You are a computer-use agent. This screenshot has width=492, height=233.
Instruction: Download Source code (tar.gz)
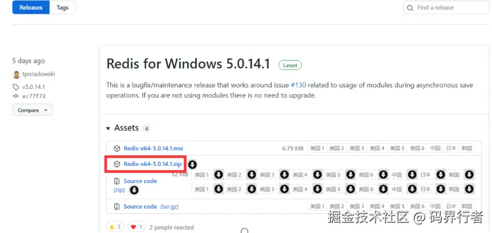140,206
